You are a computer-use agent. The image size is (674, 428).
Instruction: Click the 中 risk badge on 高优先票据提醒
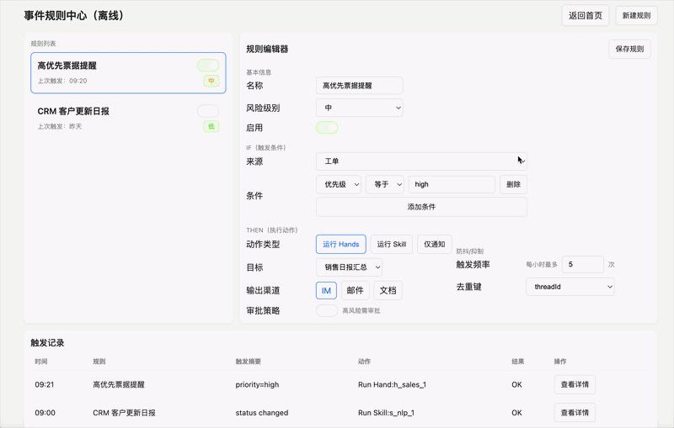(x=211, y=81)
